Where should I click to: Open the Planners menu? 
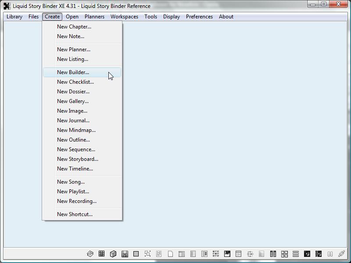[x=94, y=17]
